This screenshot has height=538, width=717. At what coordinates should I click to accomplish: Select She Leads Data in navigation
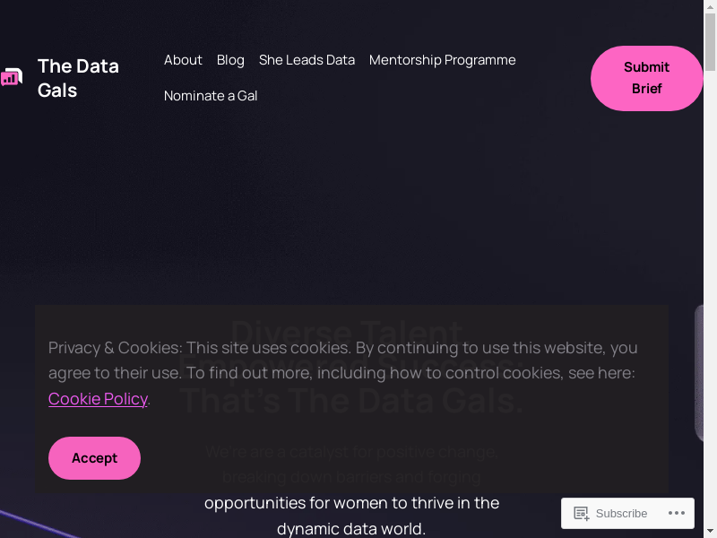point(307,60)
